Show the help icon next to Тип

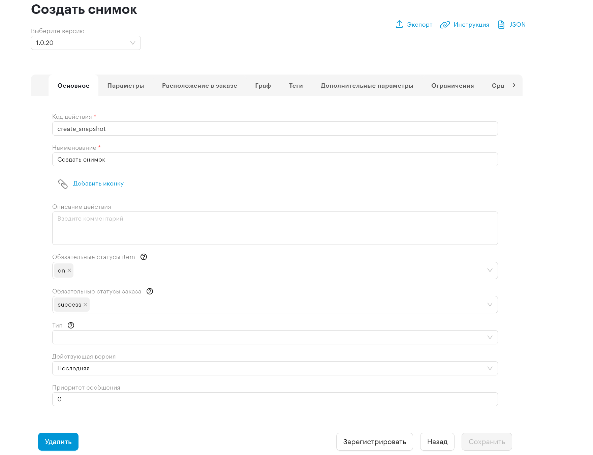71,325
